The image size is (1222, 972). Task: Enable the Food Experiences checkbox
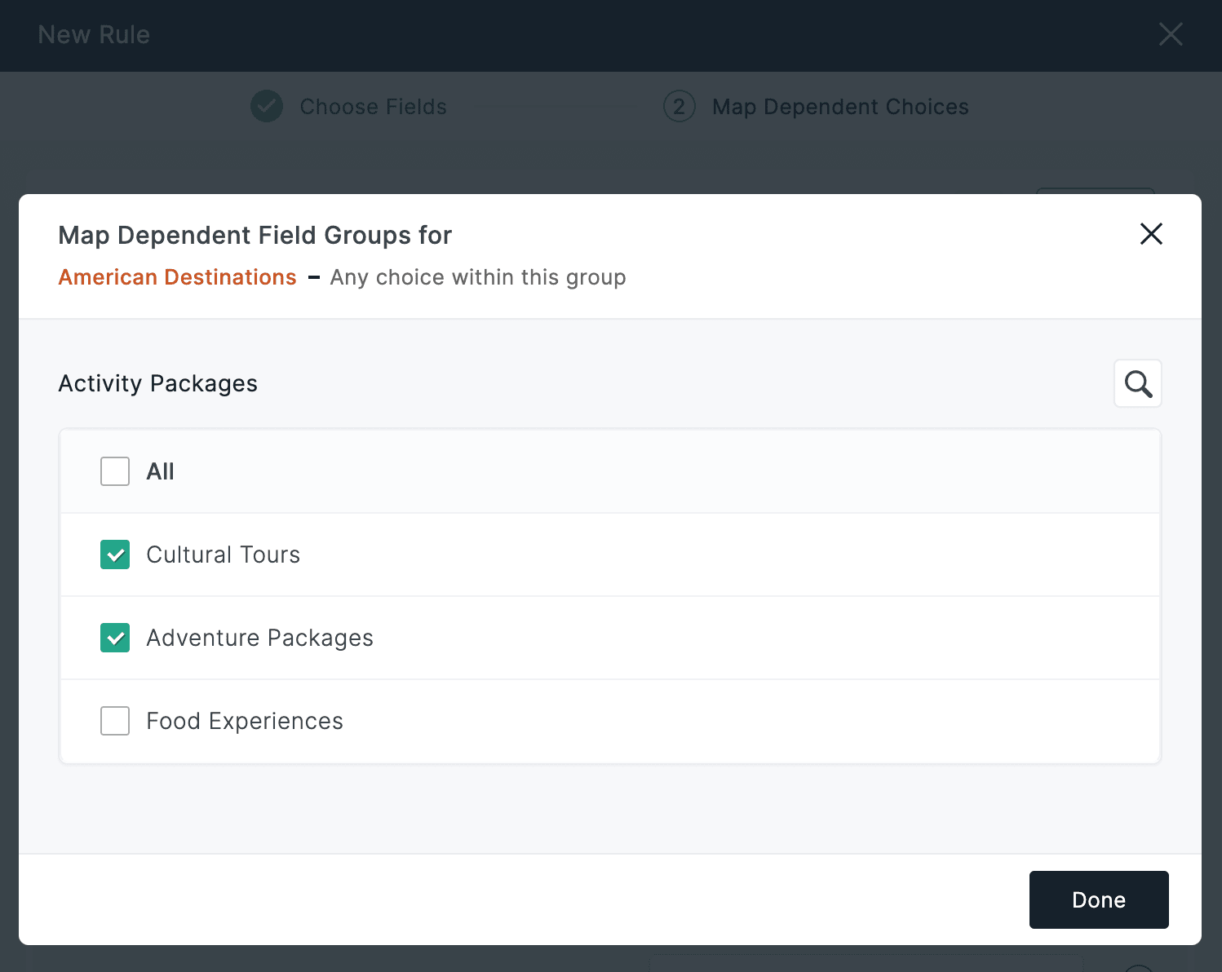coord(115,721)
